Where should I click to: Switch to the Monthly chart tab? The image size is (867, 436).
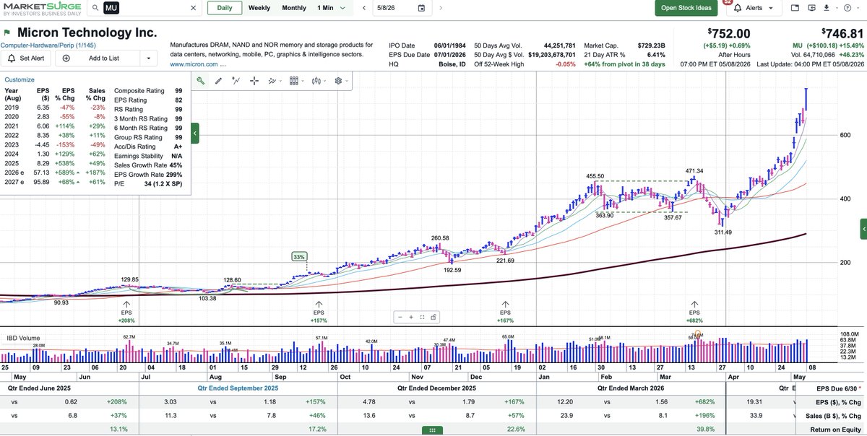click(x=294, y=8)
